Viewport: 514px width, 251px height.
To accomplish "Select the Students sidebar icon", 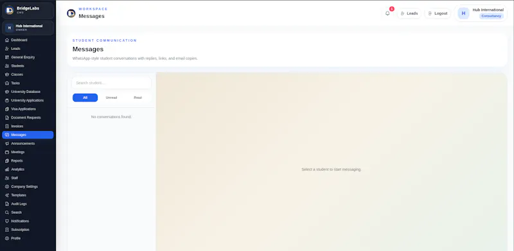I will (7, 66).
